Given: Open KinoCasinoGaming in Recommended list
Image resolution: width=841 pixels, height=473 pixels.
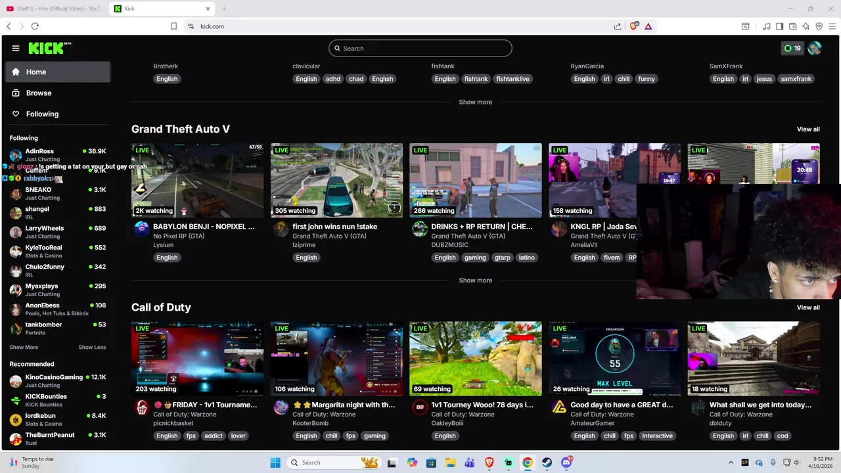Looking at the screenshot, I should tap(58, 380).
